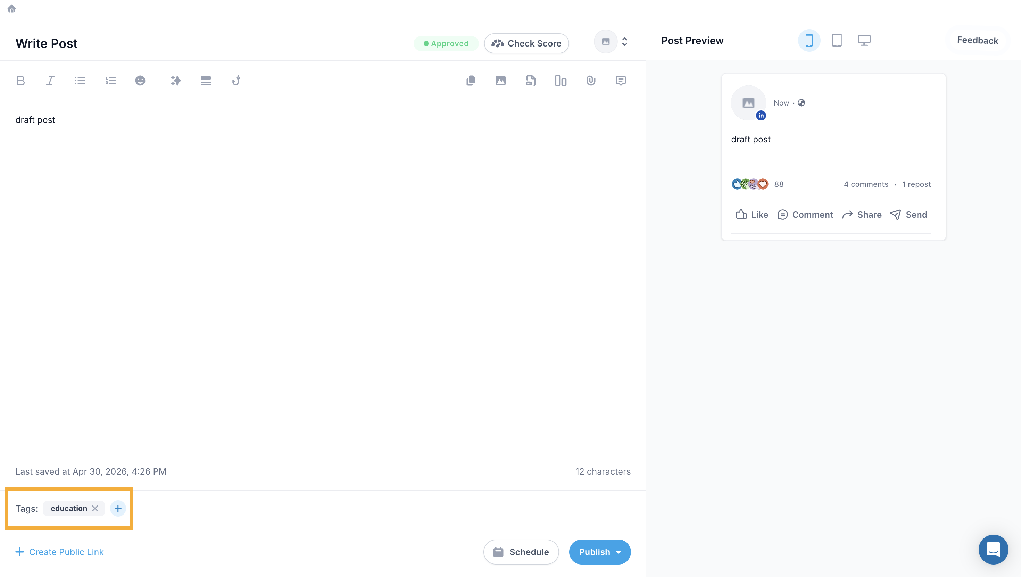Viewport: 1021px width, 577px height.
Task: Click the stacked bars template icon
Action: (x=206, y=81)
